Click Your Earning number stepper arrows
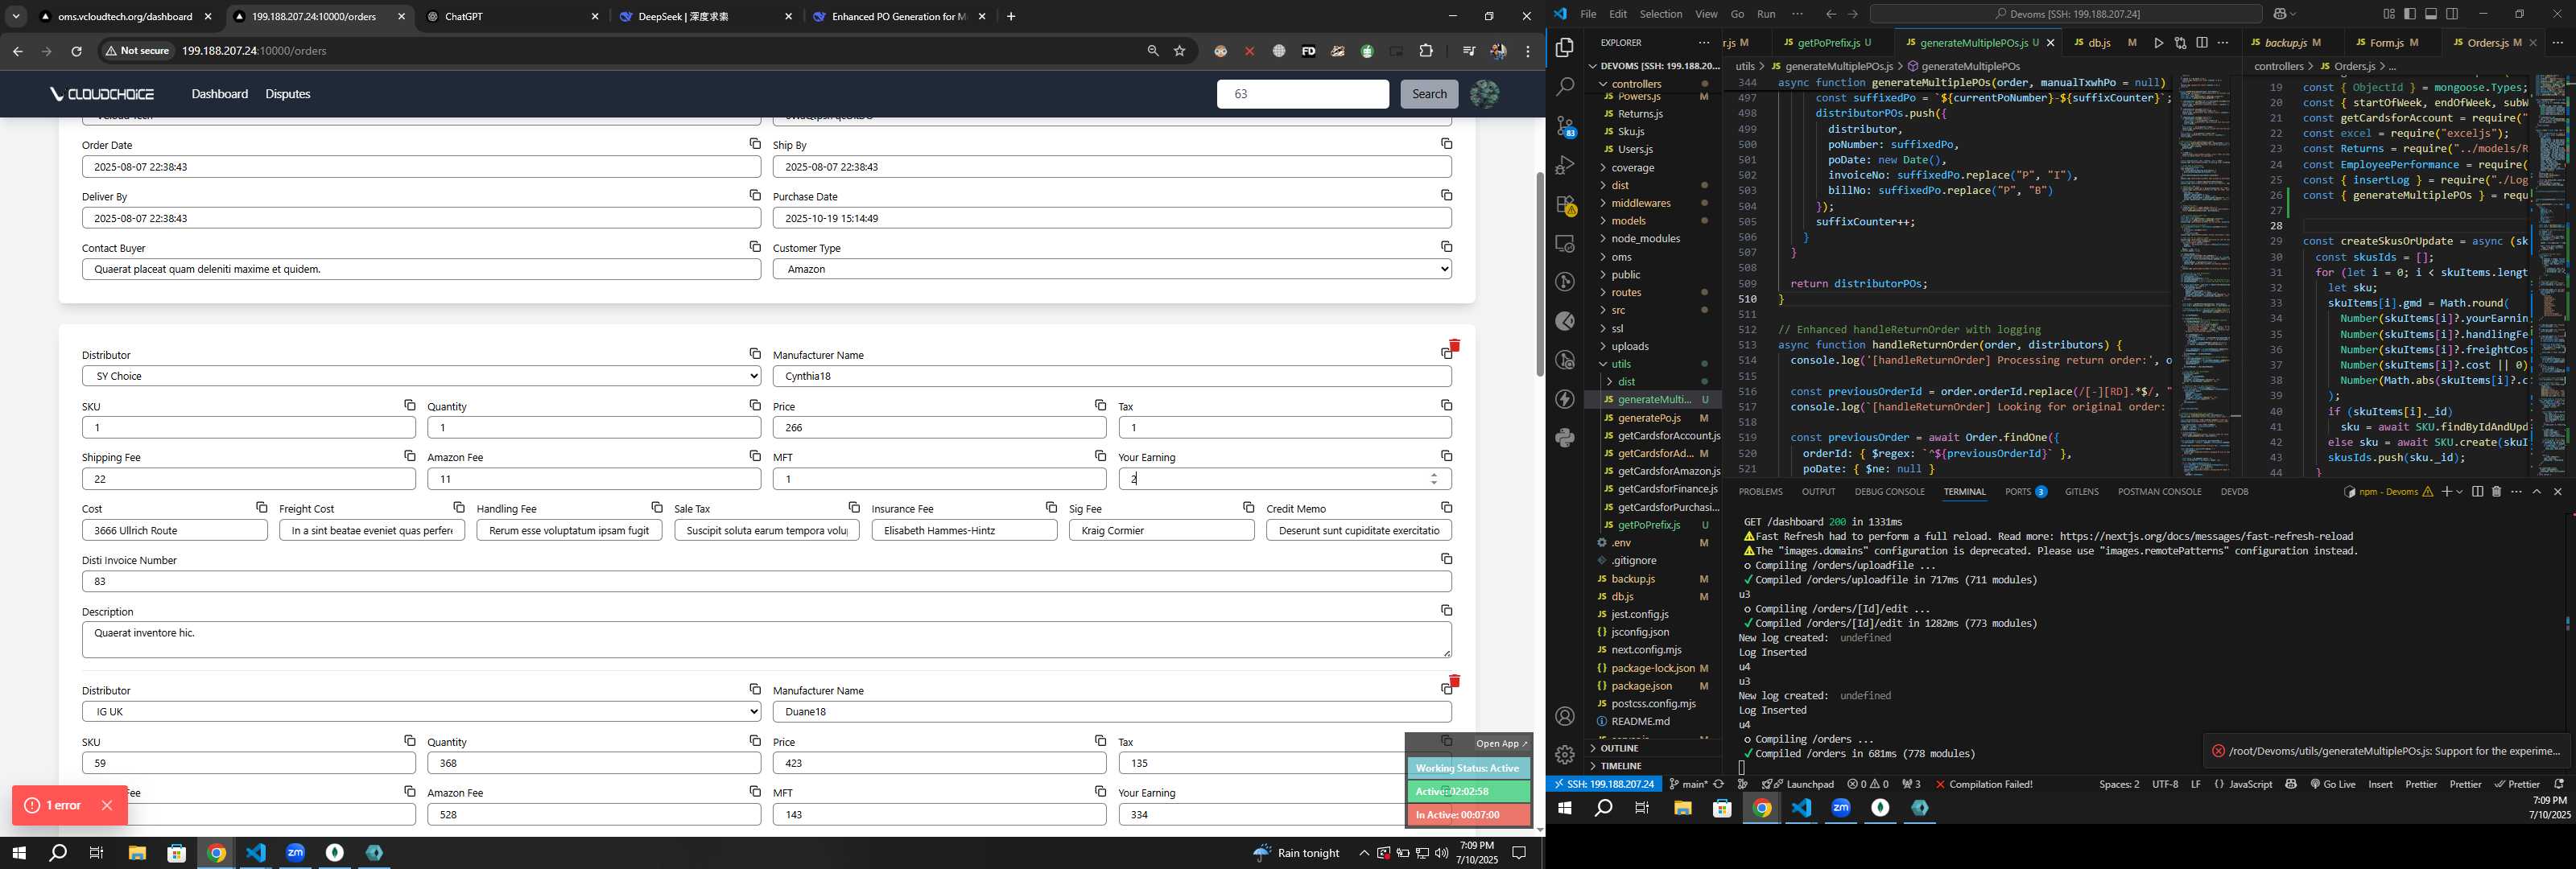The width and height of the screenshot is (2576, 869). point(1434,479)
